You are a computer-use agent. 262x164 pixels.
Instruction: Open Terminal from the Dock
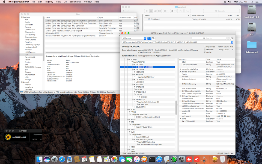(152, 159)
